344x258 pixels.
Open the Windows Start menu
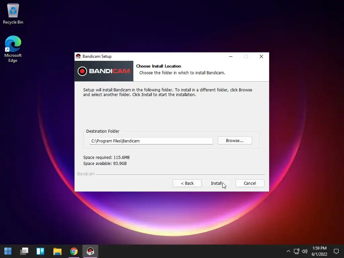tap(8, 251)
